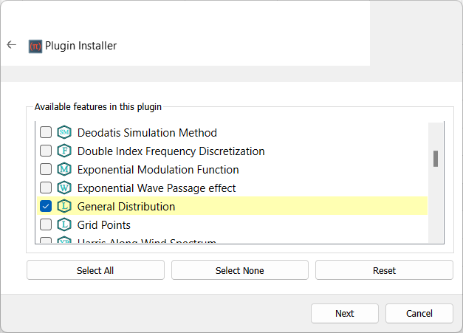Image resolution: width=463 pixels, height=333 pixels.
Task: Click the Exponential Modulation Function icon
Action: point(64,170)
